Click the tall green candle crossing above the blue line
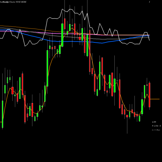The height and width of the screenshot is (162, 162). pos(62,35)
